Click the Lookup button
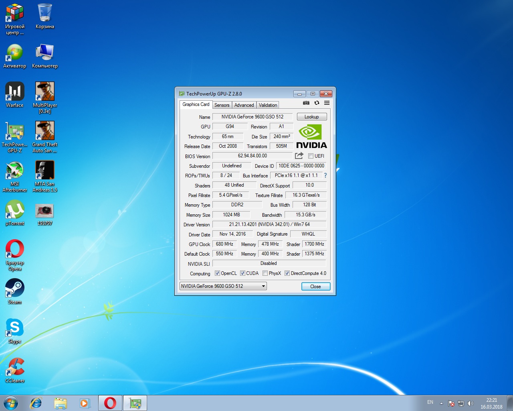The image size is (513, 411). tap(311, 117)
